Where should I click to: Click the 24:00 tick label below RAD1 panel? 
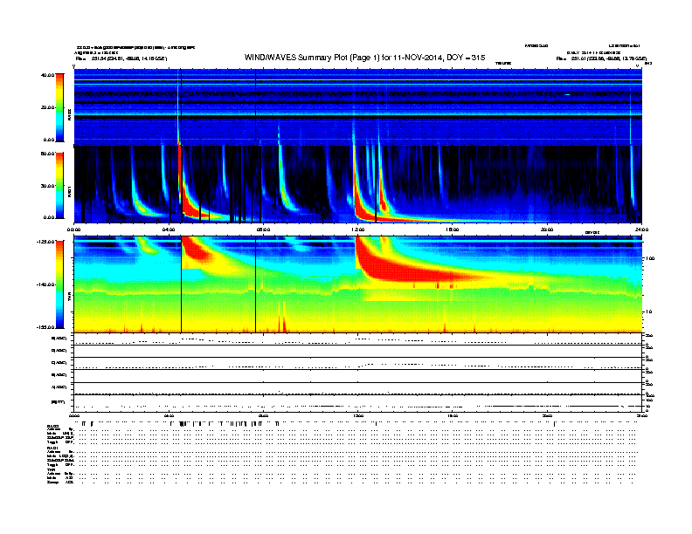(641, 229)
